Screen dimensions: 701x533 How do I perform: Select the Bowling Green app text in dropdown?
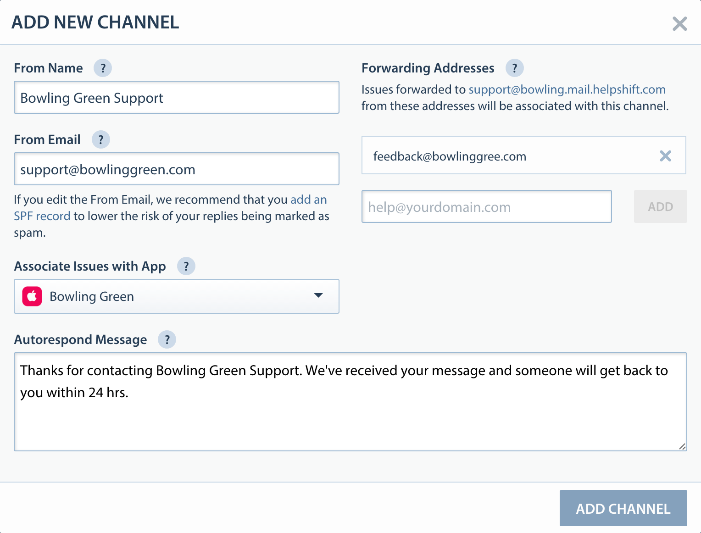point(92,297)
